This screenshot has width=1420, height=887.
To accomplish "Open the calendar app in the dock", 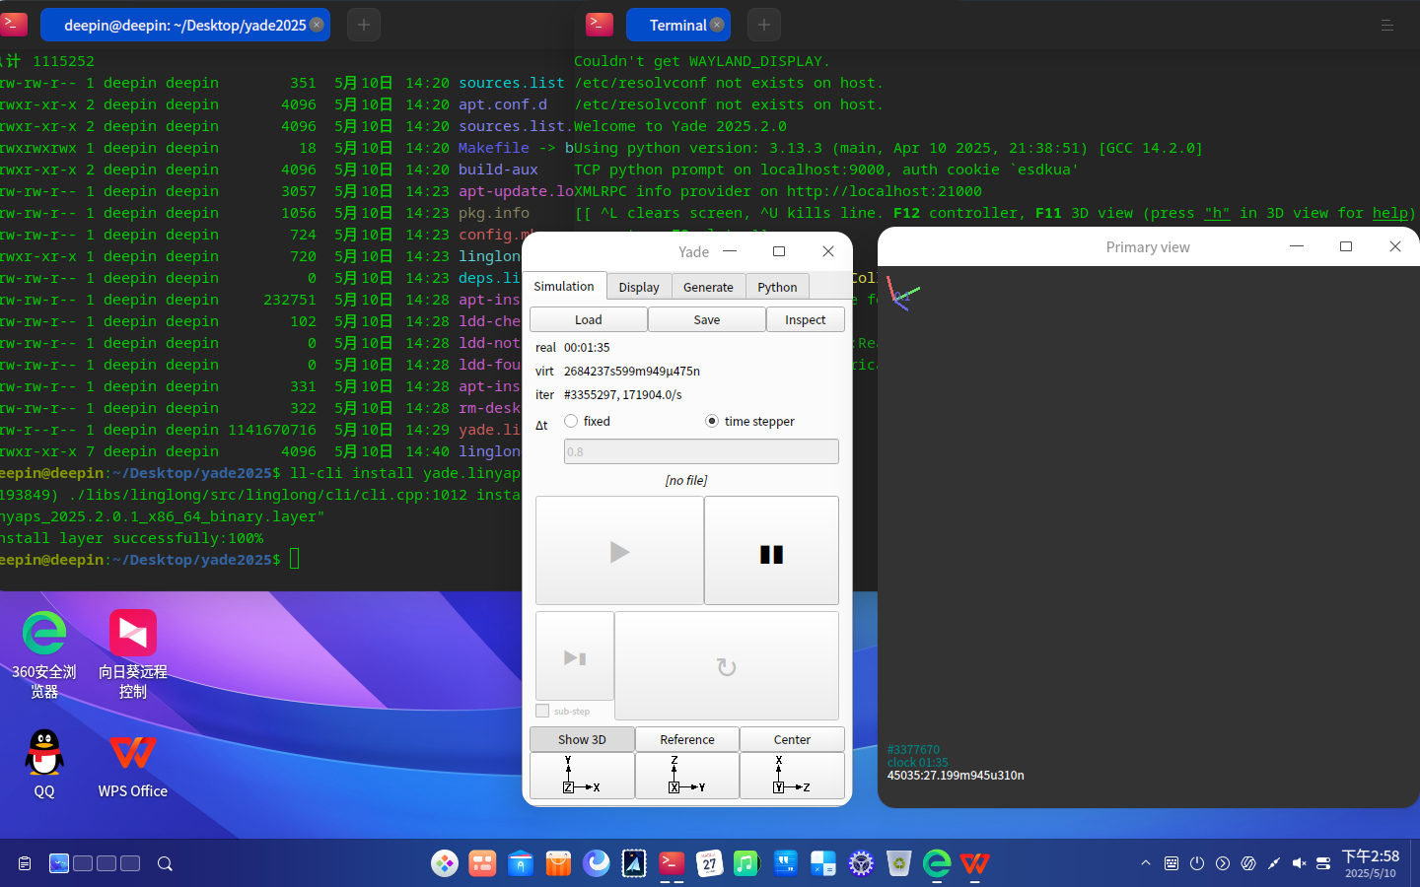I will [x=709, y=863].
